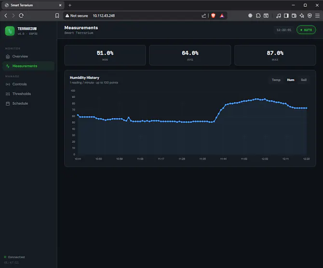Open the Leo AI sparkle icon
The width and height of the screenshot is (323, 268).
point(302,15)
